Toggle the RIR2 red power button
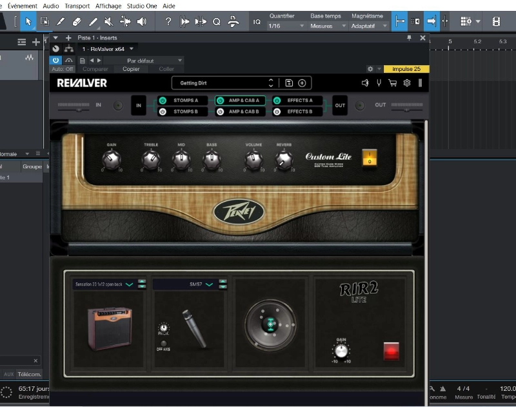Viewport: 516px width, 407px height. point(392,351)
